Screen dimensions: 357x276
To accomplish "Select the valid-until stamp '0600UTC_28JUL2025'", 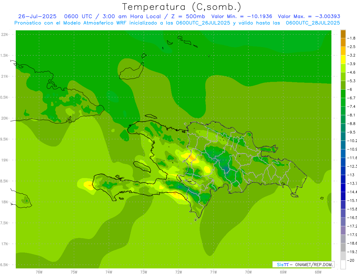I will coord(313,23).
